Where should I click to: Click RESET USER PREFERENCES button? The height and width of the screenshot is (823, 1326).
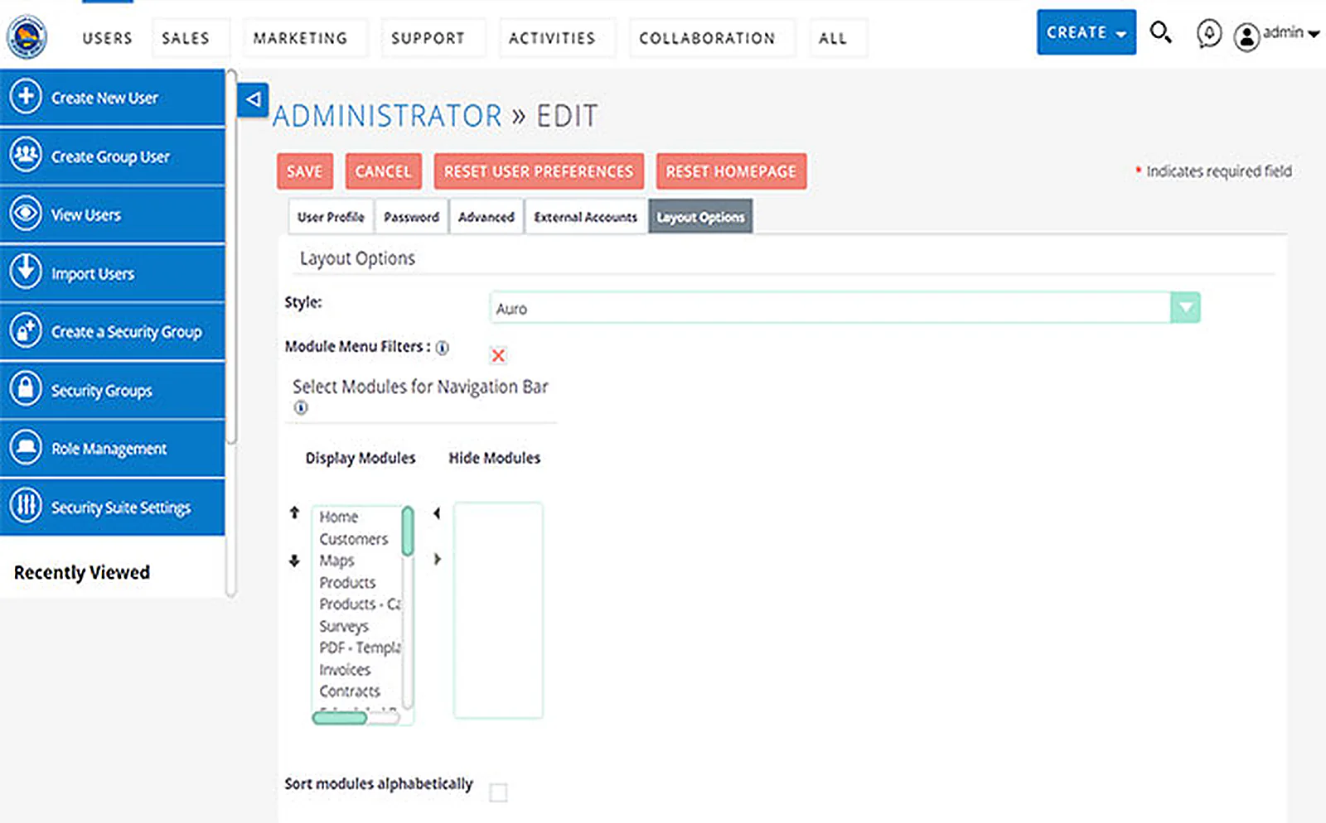[x=539, y=171]
